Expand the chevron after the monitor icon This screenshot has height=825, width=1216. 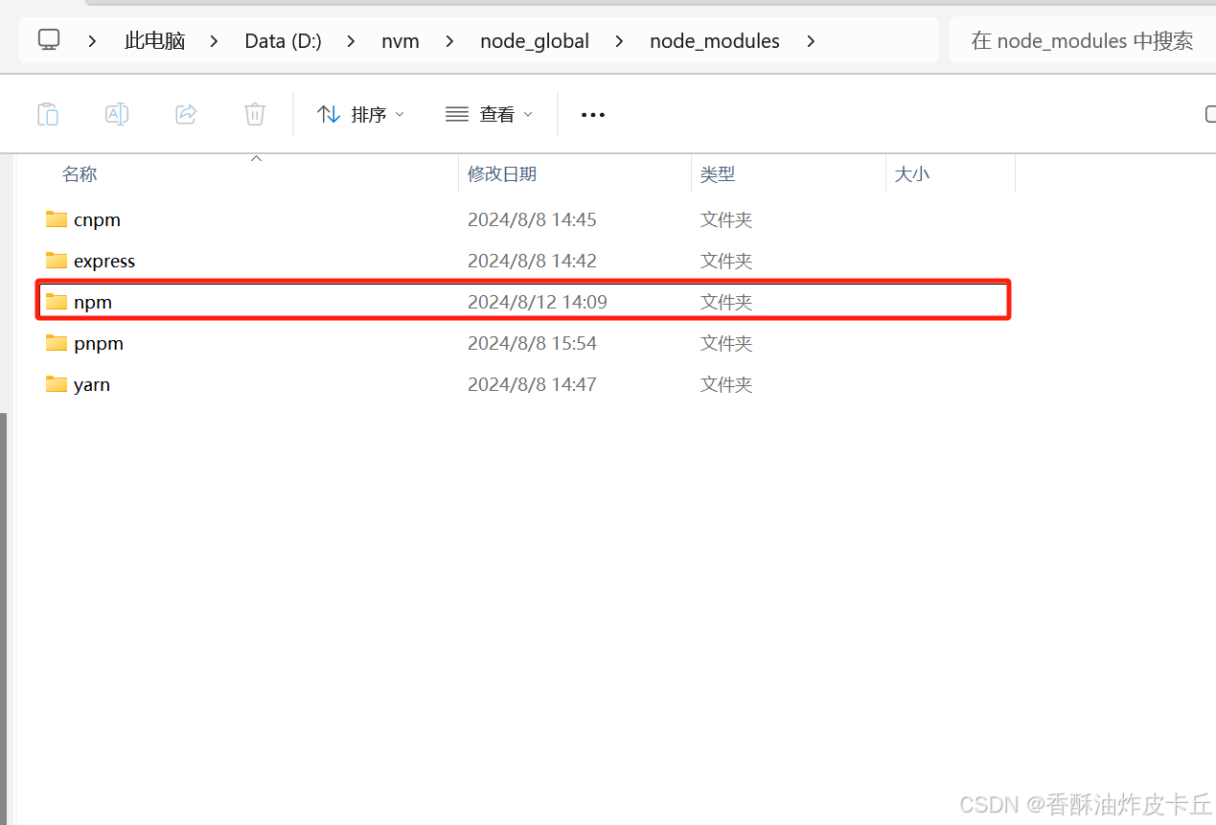(93, 41)
